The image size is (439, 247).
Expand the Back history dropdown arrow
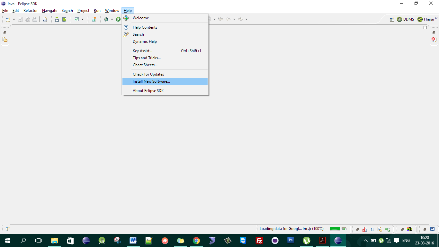pos(234,19)
